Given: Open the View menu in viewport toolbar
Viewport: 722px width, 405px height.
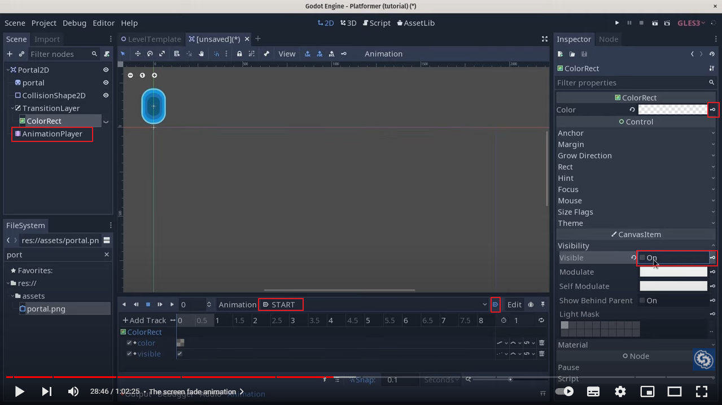Looking at the screenshot, I should tap(287, 54).
